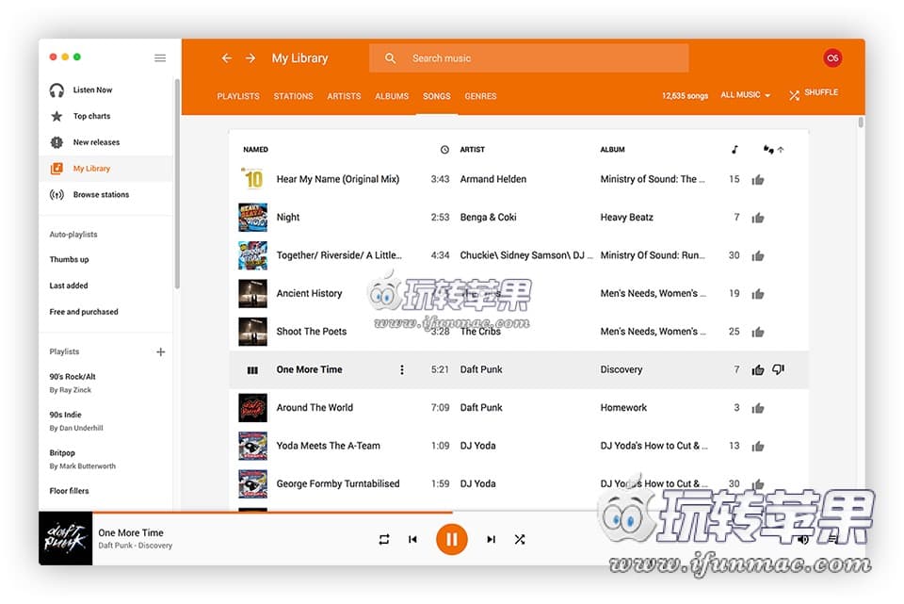This screenshot has width=904, height=604.
Task: Switch to the ALBUMS tab
Action: [x=392, y=96]
